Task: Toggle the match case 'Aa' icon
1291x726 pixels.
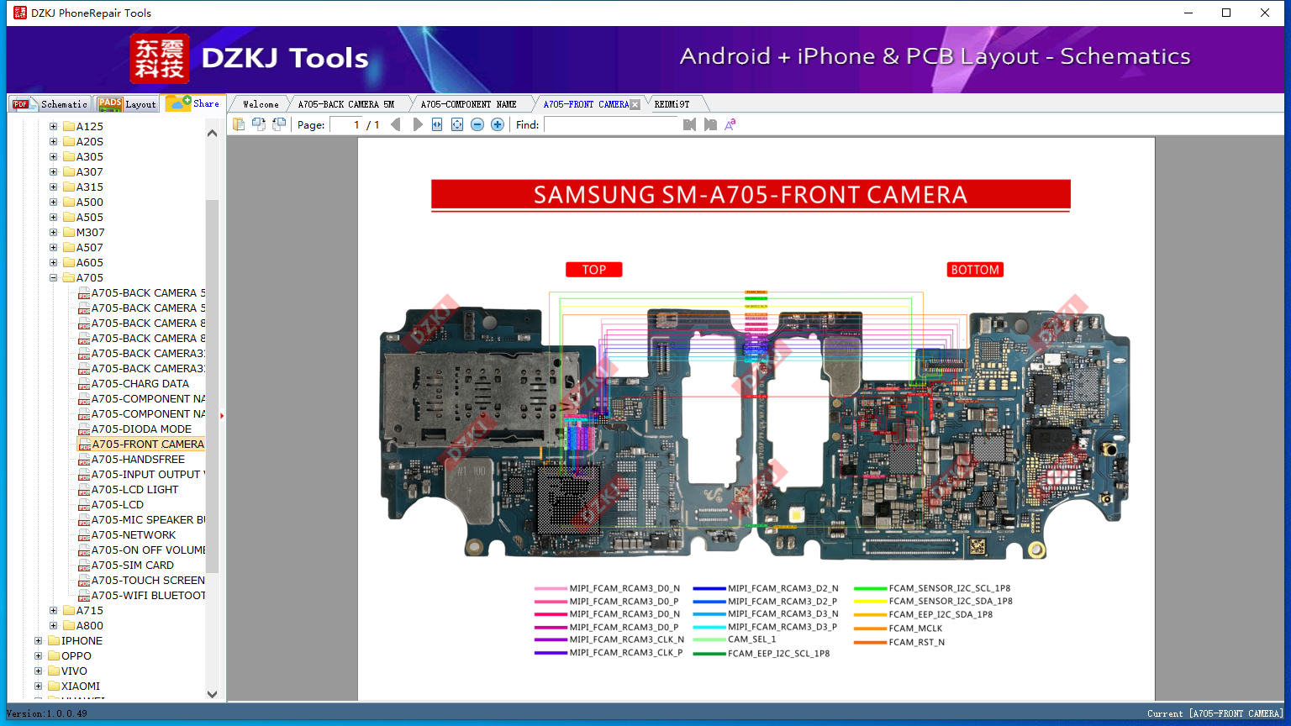Action: click(x=730, y=124)
